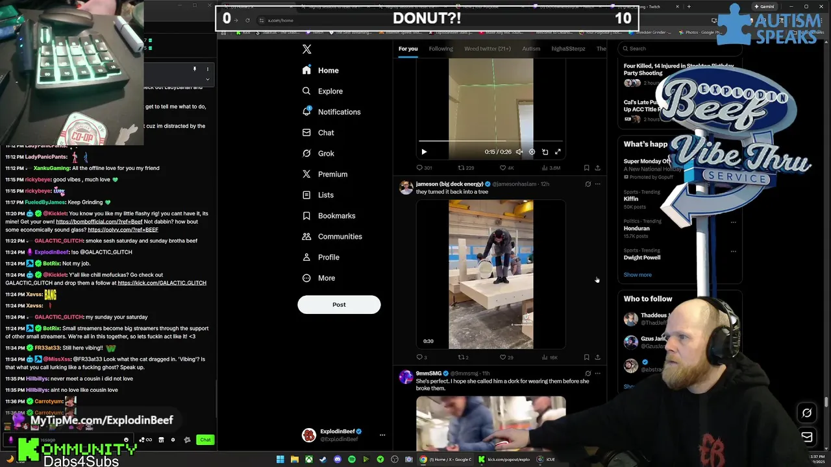Viewport: 831px width, 467px height.
Task: Click the X logo in the sidebar
Action: pyautogui.click(x=307, y=49)
